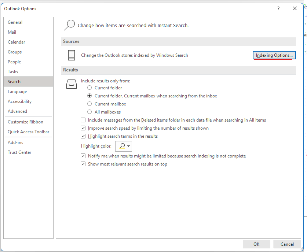Switch to the Calendar options category
Image resolution: width=307 pixels, height=252 pixels.
(28, 42)
